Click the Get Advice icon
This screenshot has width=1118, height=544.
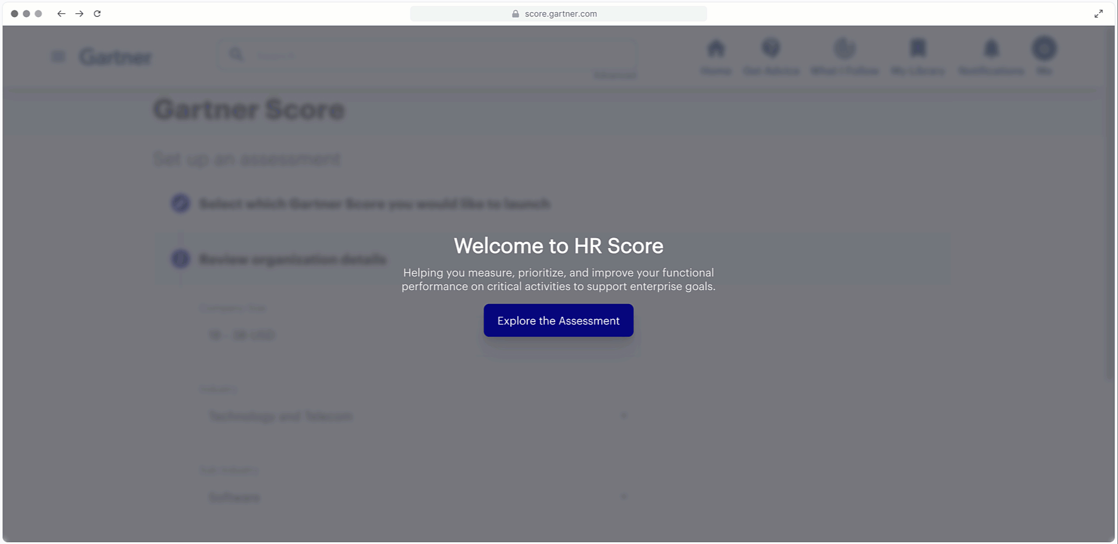772,55
